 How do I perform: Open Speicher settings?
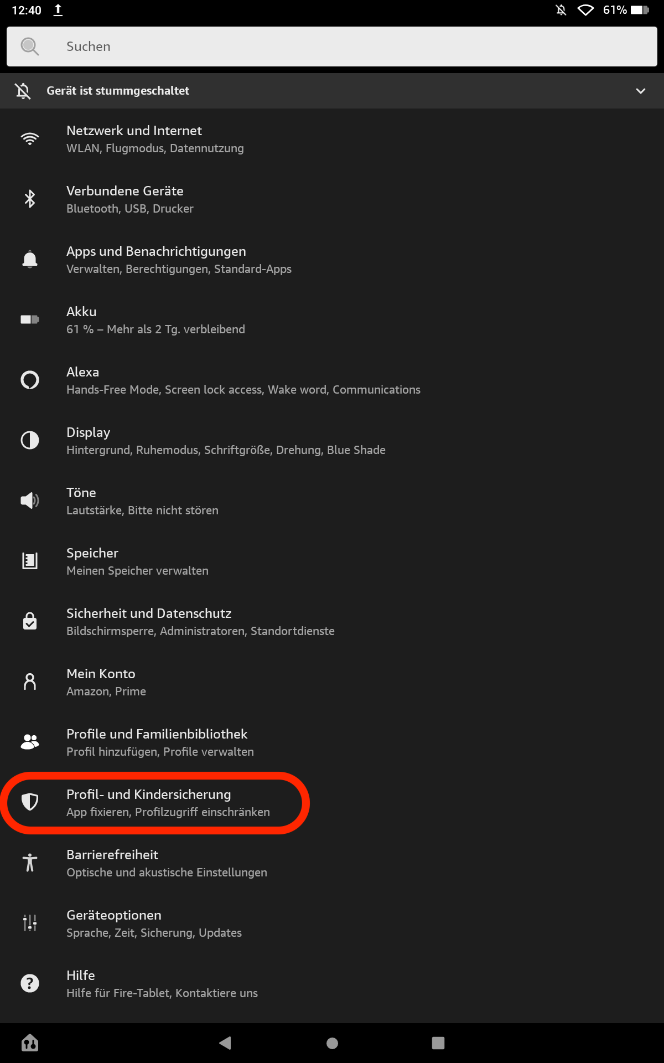[137, 561]
